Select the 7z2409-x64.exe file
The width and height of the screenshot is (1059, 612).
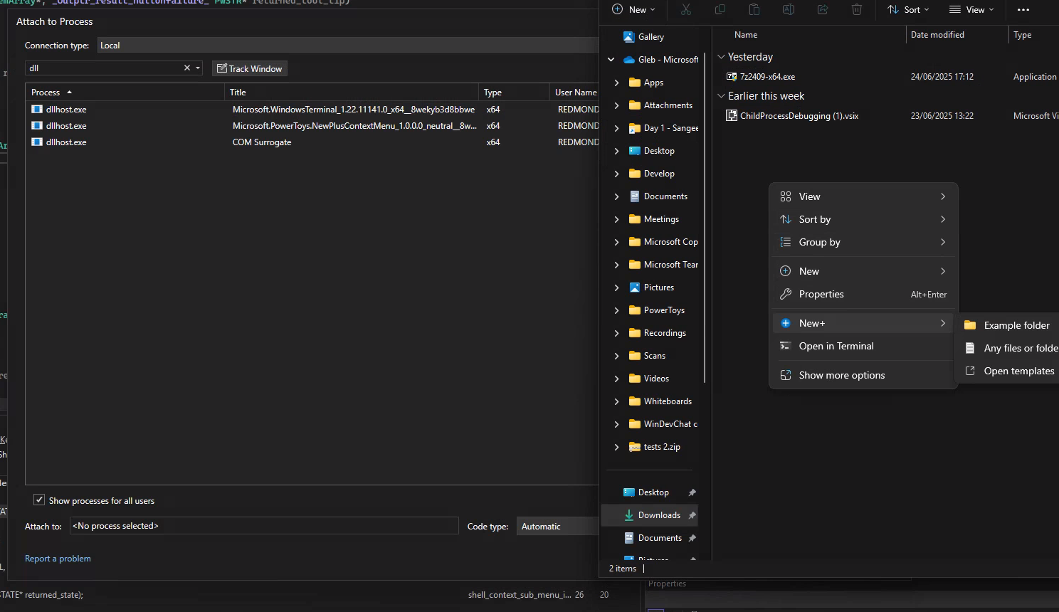[767, 77]
